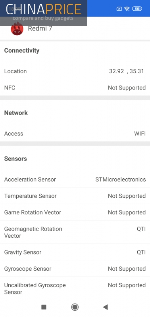The height and width of the screenshot is (317, 150).
Task: Select the Location row
Action: click(75, 71)
